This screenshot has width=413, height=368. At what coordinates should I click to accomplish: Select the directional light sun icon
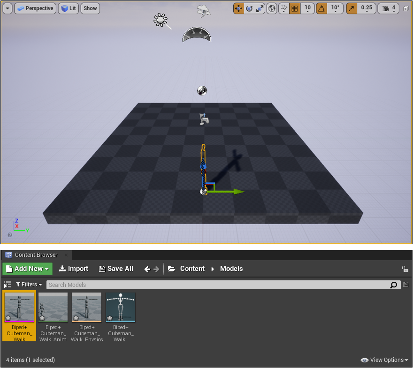(x=161, y=20)
